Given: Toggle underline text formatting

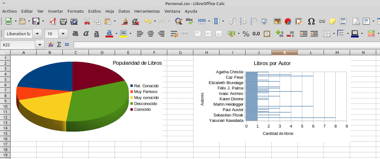Looking at the screenshot, I should [97, 34].
